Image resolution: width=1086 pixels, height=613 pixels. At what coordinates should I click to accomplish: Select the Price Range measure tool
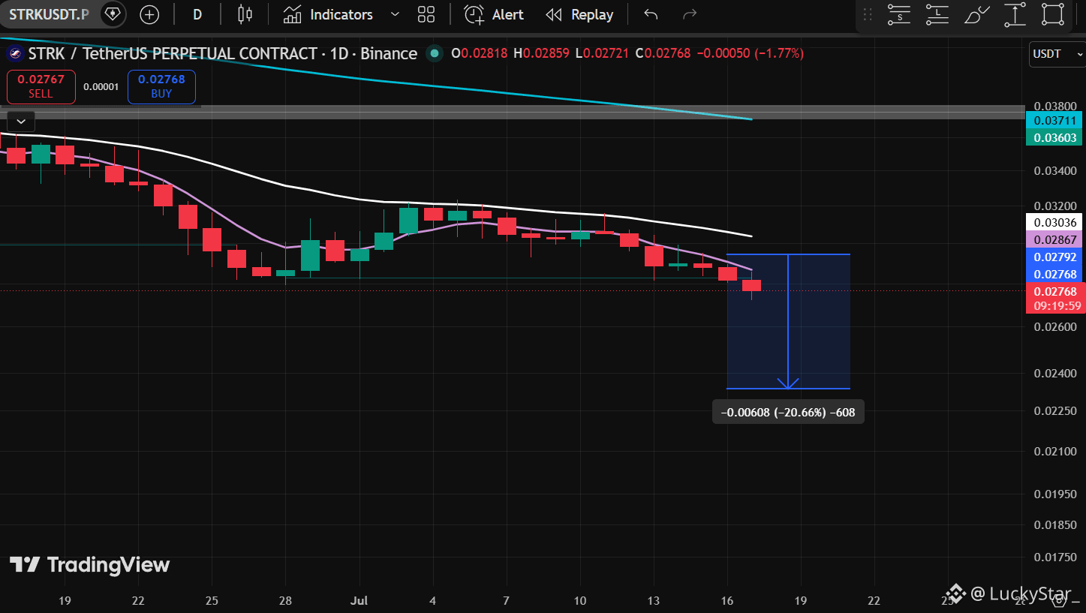[x=1015, y=14]
